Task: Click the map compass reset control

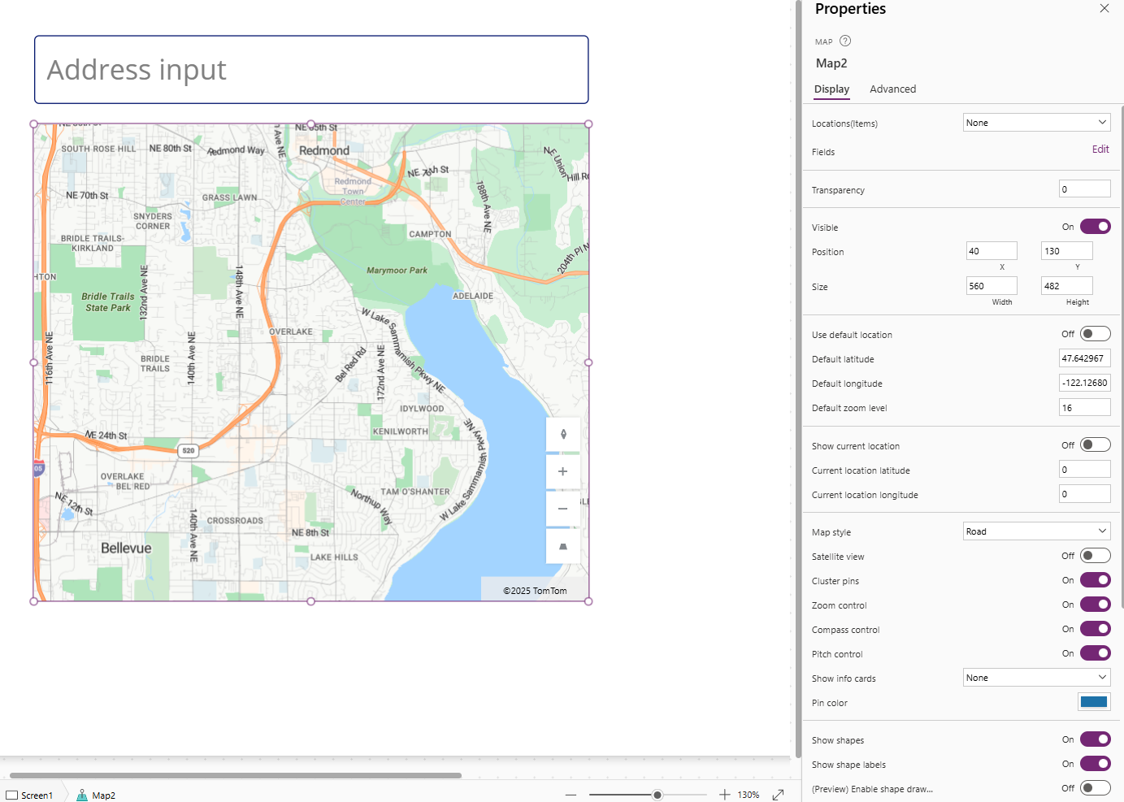Action: tap(563, 434)
